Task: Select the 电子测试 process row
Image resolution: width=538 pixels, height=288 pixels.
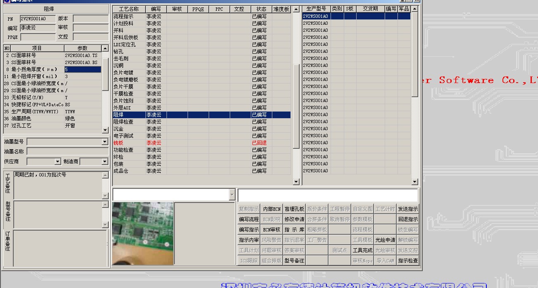Action: point(202,136)
